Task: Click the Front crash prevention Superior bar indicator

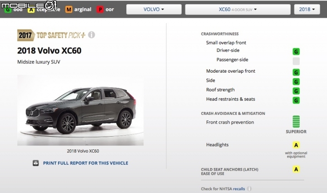Action: (x=296, y=122)
